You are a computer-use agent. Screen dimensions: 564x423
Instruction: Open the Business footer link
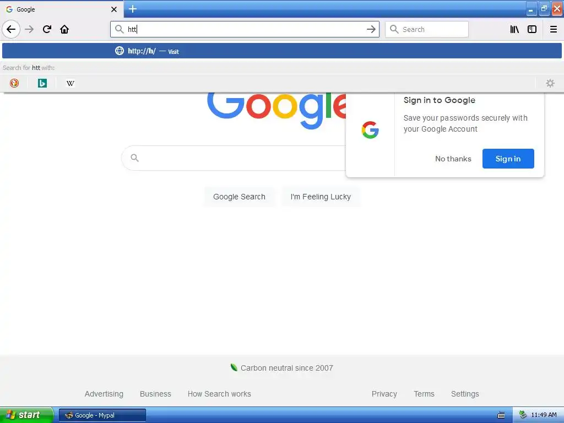(155, 394)
